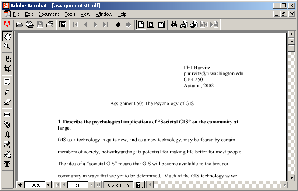Select Actual Size page view button
298x191 pixels.
coord(141,24)
